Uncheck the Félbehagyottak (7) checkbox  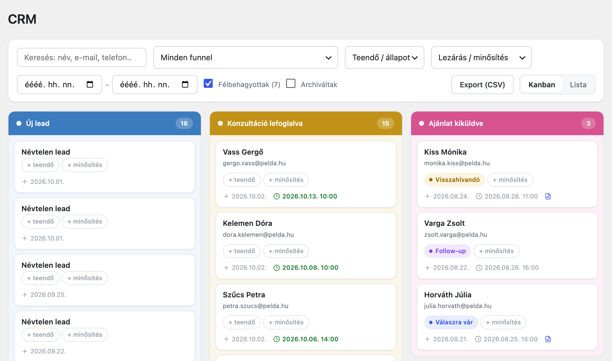point(208,84)
